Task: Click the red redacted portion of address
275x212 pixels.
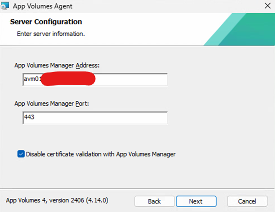Action: [68, 80]
